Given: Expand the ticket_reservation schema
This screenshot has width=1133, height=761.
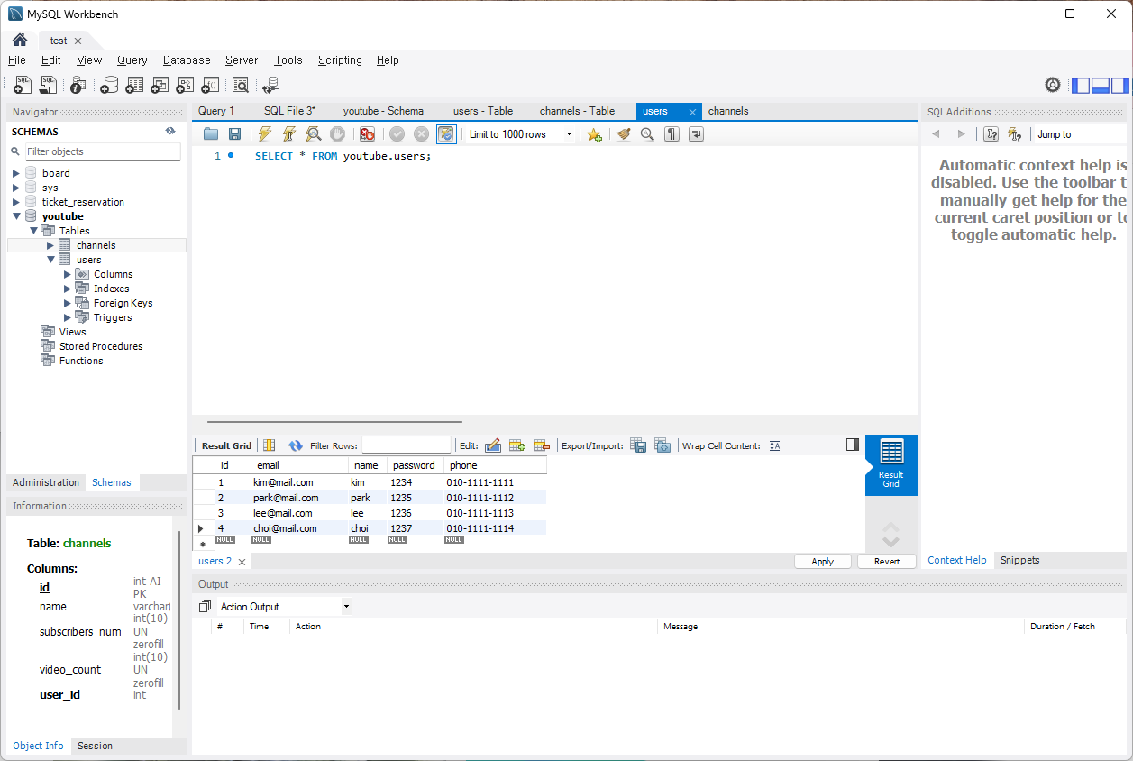Looking at the screenshot, I should (x=16, y=202).
